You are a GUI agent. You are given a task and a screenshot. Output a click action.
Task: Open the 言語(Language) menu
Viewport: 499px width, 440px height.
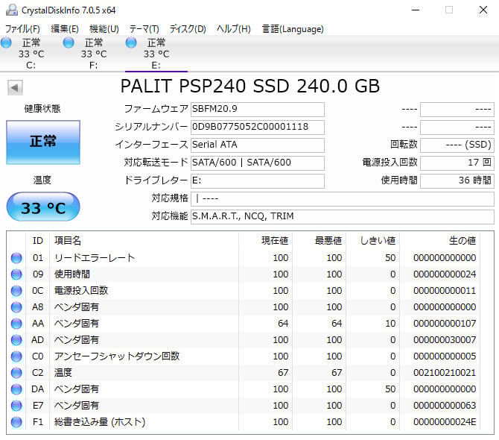[293, 29]
